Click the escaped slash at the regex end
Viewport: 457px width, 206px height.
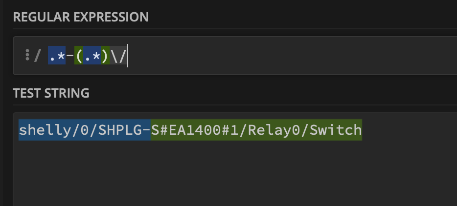tap(118, 57)
